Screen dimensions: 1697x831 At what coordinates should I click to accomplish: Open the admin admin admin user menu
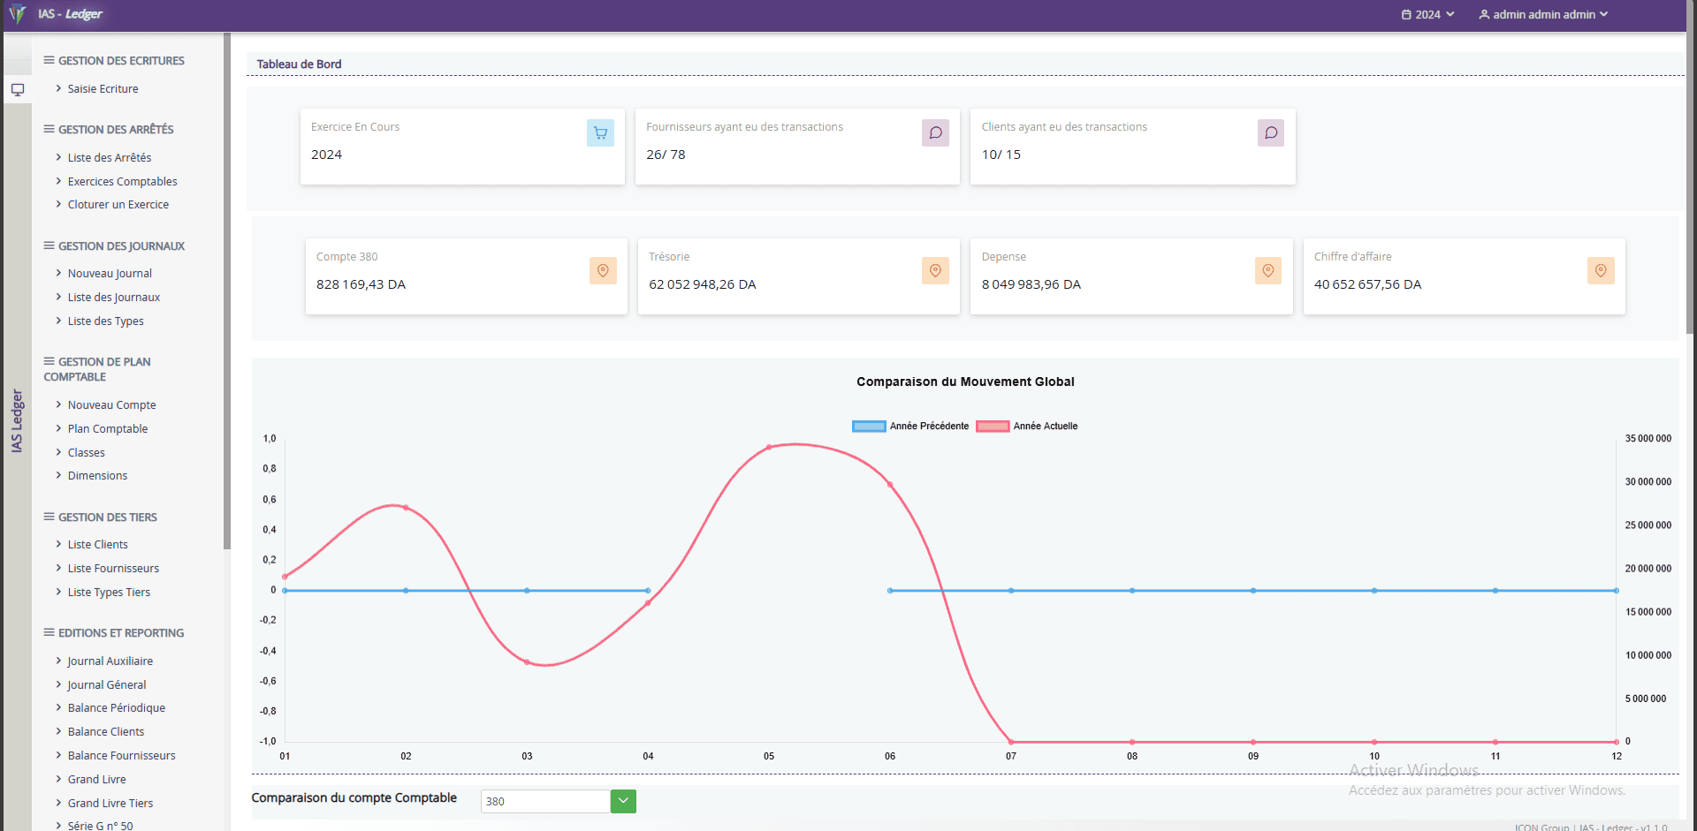tap(1543, 15)
